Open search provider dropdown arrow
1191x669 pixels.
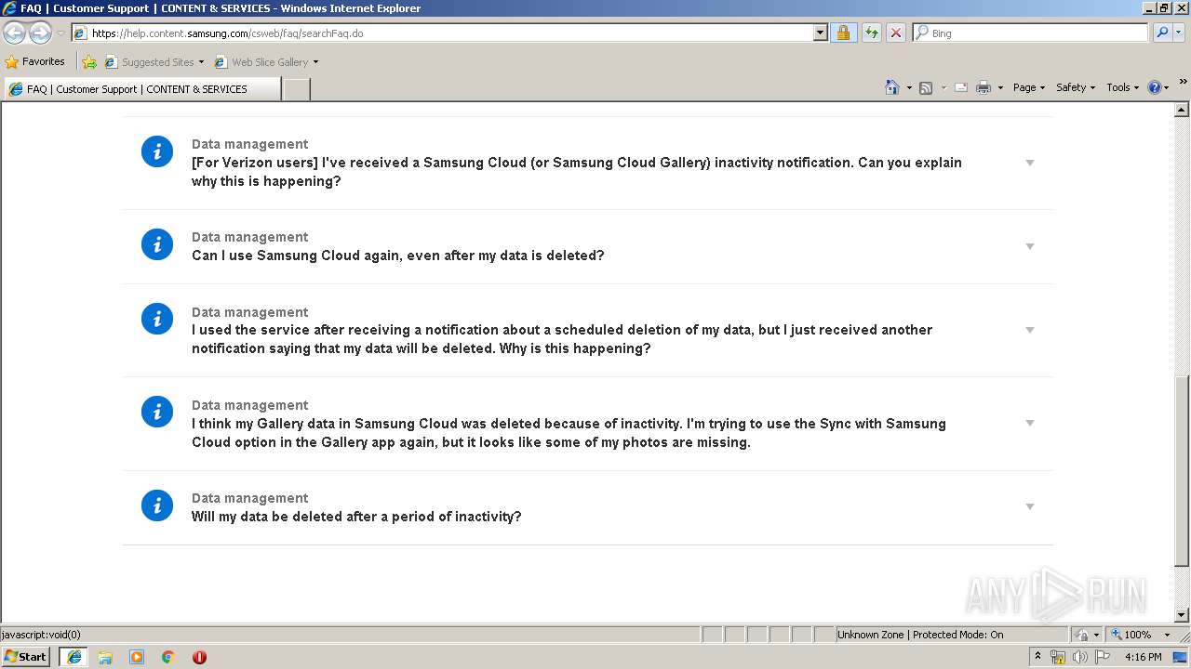point(1179,33)
